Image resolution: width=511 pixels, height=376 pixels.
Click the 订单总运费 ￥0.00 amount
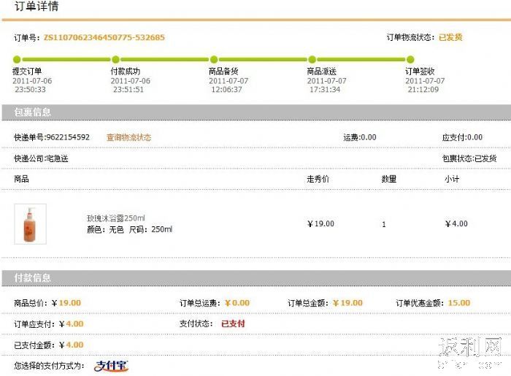[237, 303]
